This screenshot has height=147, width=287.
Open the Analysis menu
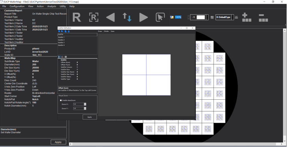52,6
